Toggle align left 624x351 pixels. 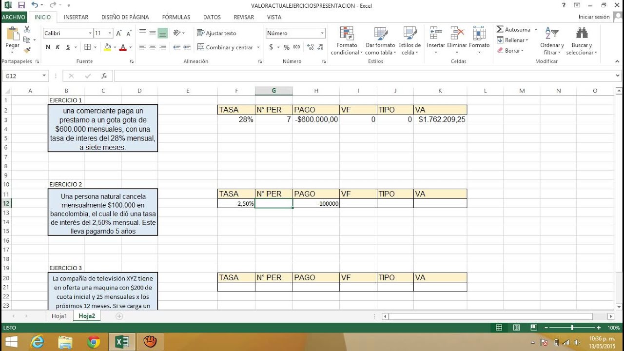click(x=142, y=47)
